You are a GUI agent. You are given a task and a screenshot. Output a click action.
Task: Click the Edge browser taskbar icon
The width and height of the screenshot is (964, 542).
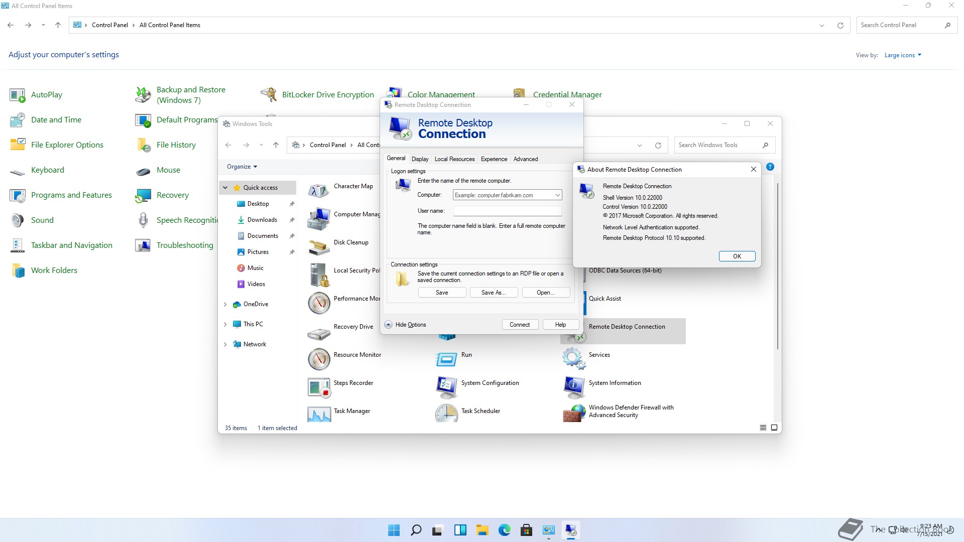click(504, 530)
